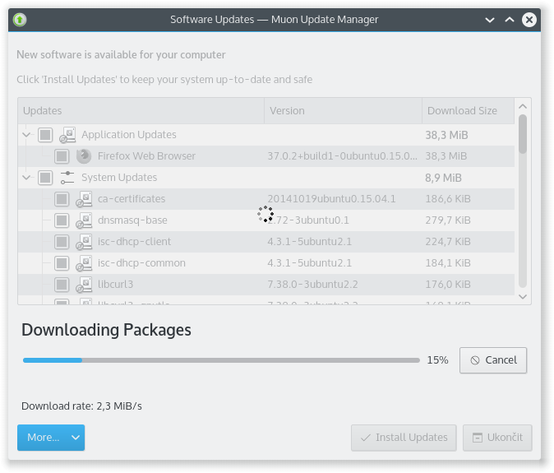Click the maximize arrow in the title bar
This screenshot has width=554, height=473.
tap(509, 20)
